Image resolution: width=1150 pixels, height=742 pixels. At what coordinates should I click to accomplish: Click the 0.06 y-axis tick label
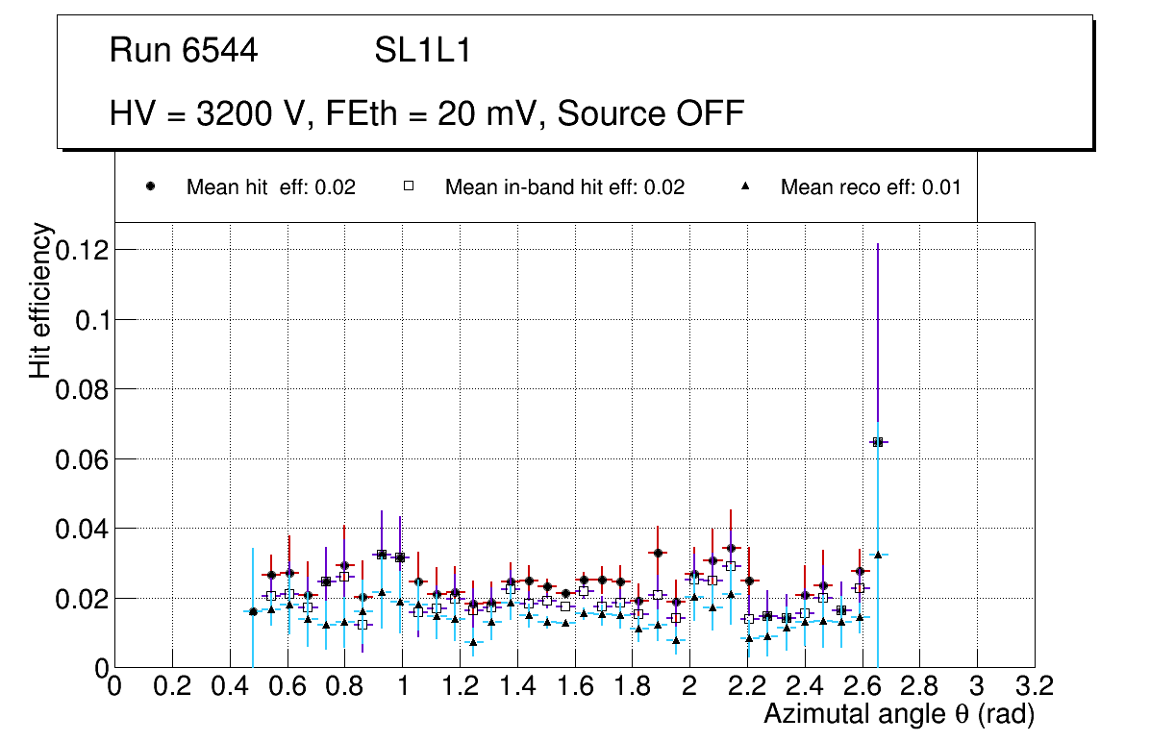pyautogui.click(x=84, y=459)
